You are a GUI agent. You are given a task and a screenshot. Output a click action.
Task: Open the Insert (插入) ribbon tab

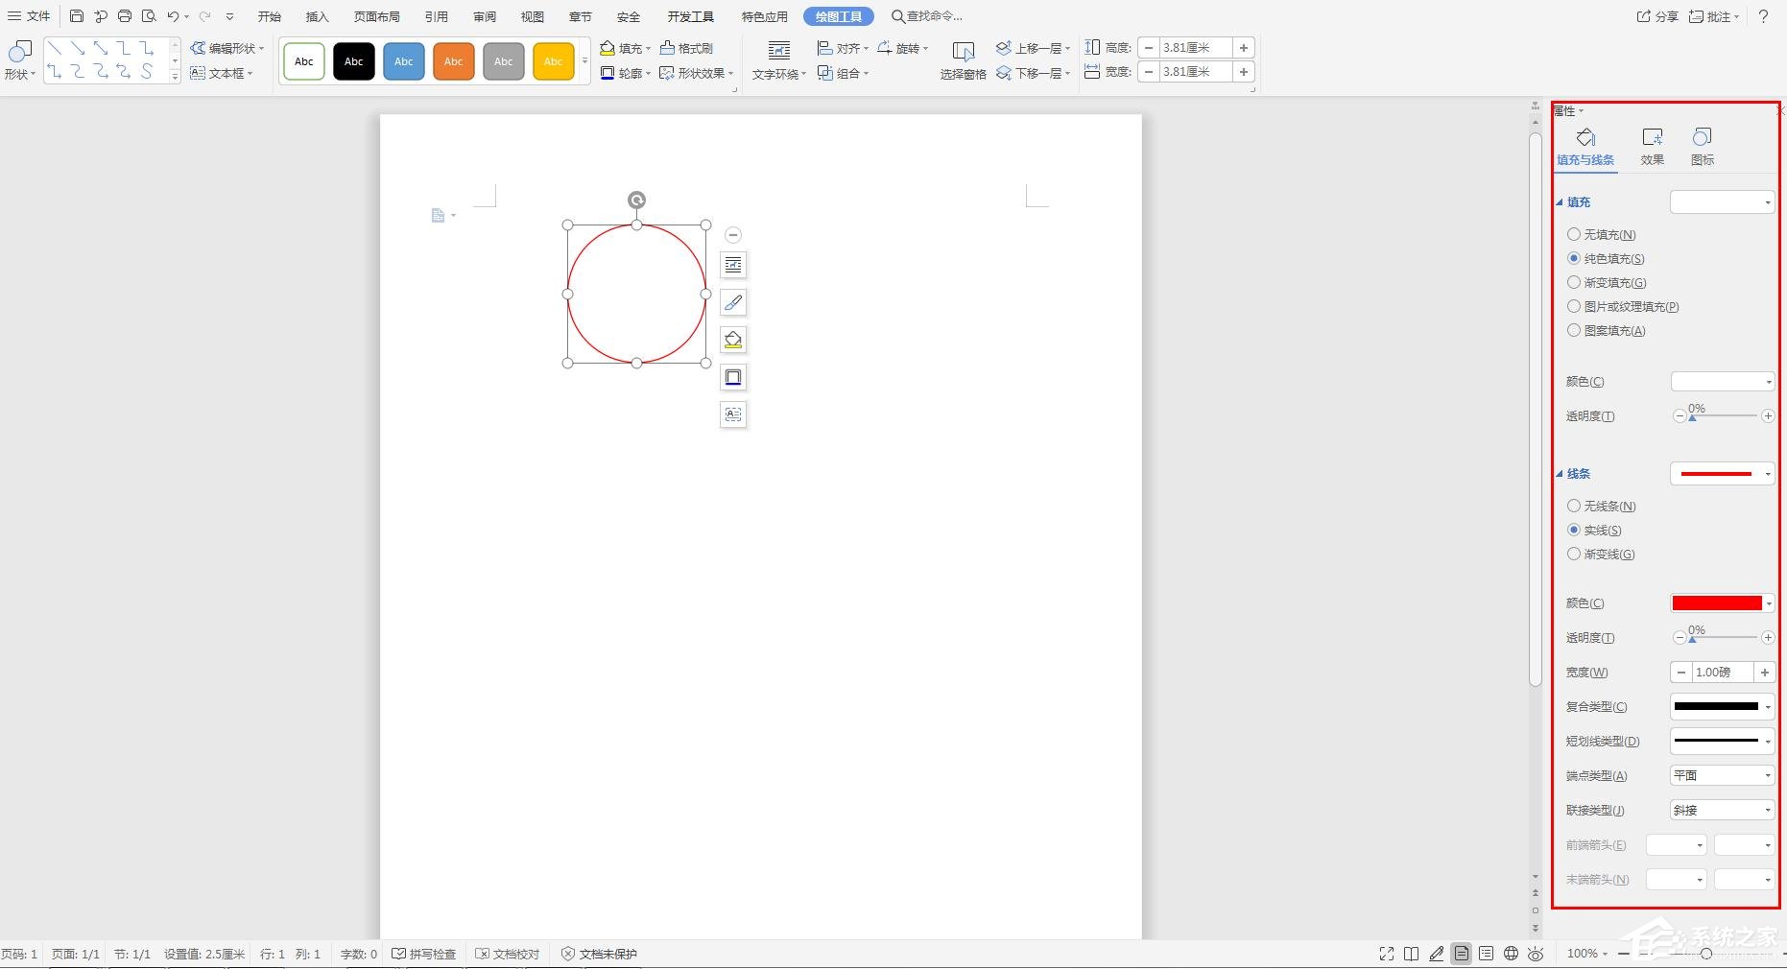317,16
